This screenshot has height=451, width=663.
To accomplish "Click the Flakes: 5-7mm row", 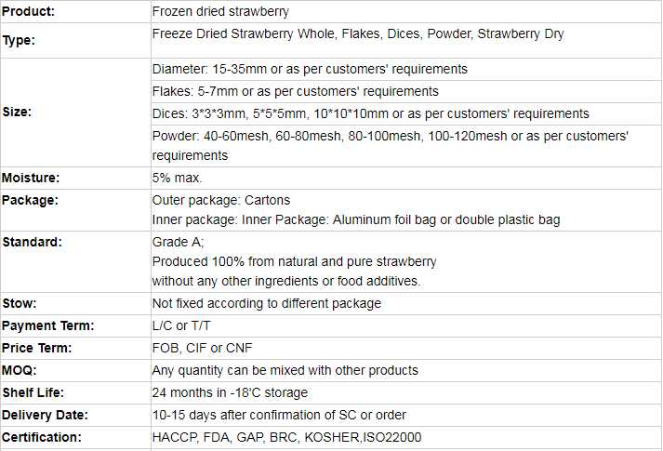I will click(x=295, y=91).
